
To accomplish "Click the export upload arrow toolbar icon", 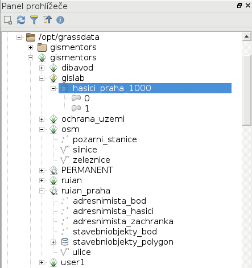I will coord(47,20).
